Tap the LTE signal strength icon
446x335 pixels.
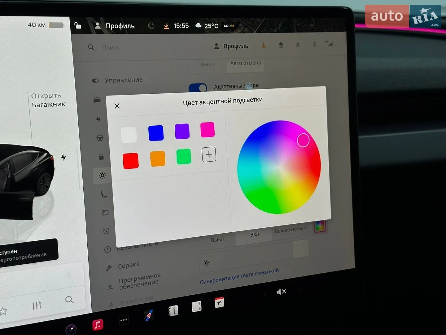(x=329, y=43)
